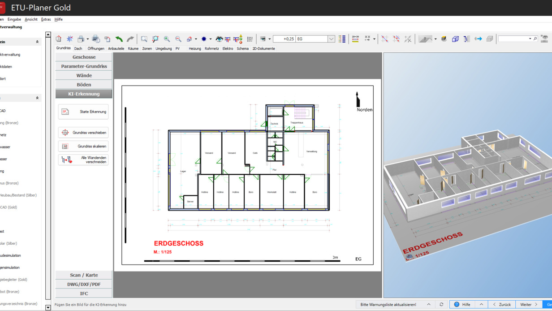Open the DWG/DXF/PDF section

coord(84,284)
